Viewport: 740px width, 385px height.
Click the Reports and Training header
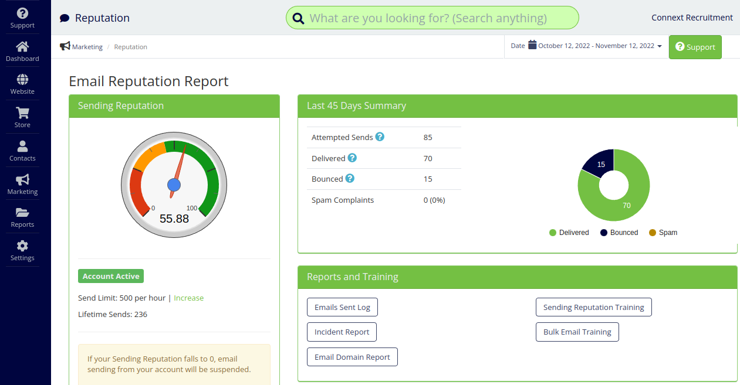point(517,277)
